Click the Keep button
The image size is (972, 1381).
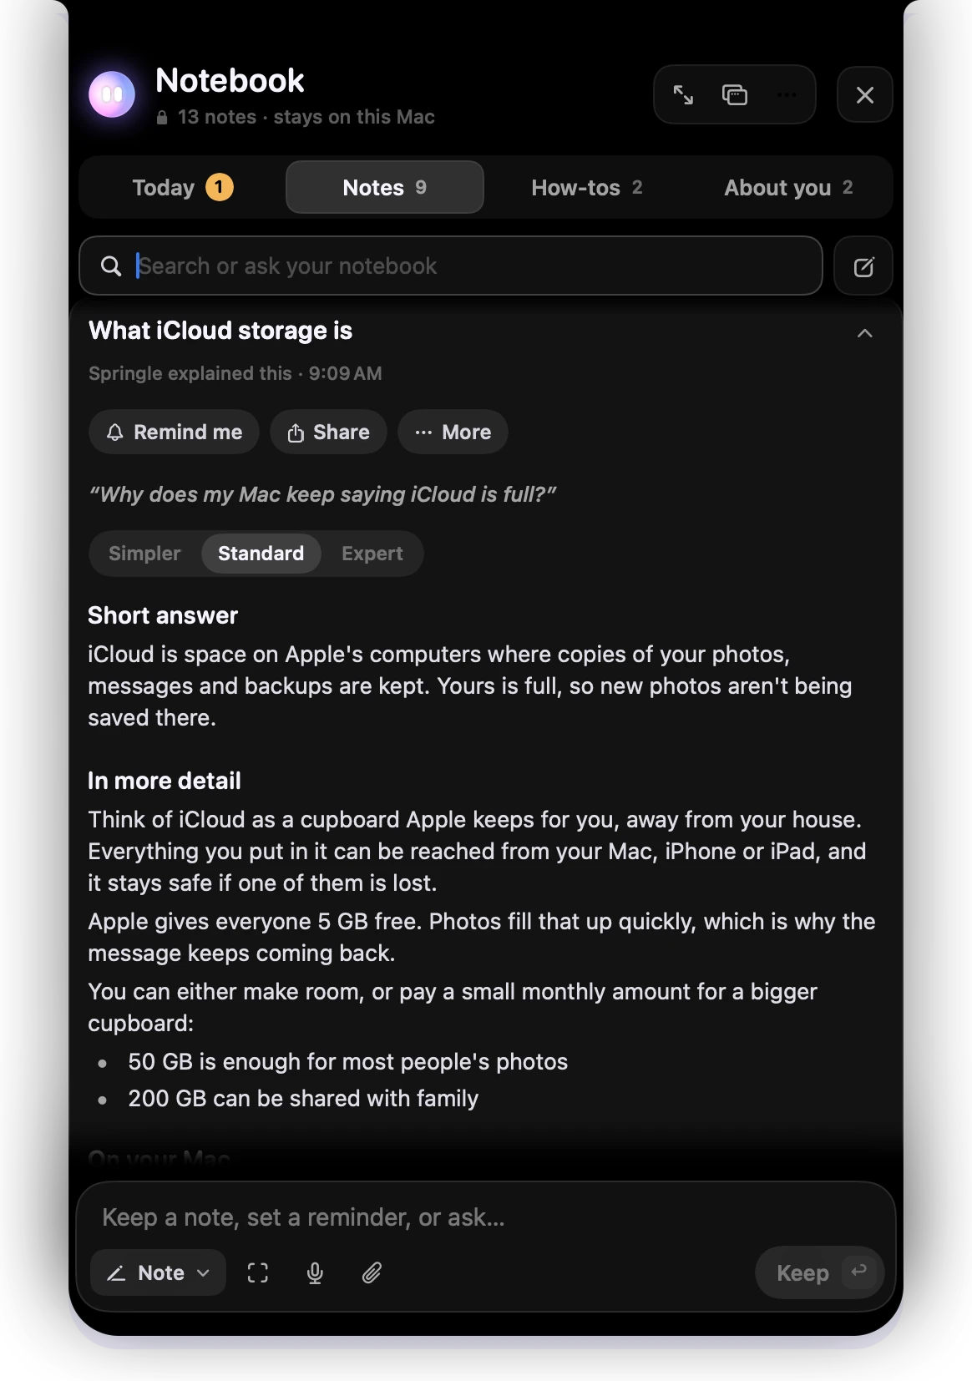click(819, 1272)
